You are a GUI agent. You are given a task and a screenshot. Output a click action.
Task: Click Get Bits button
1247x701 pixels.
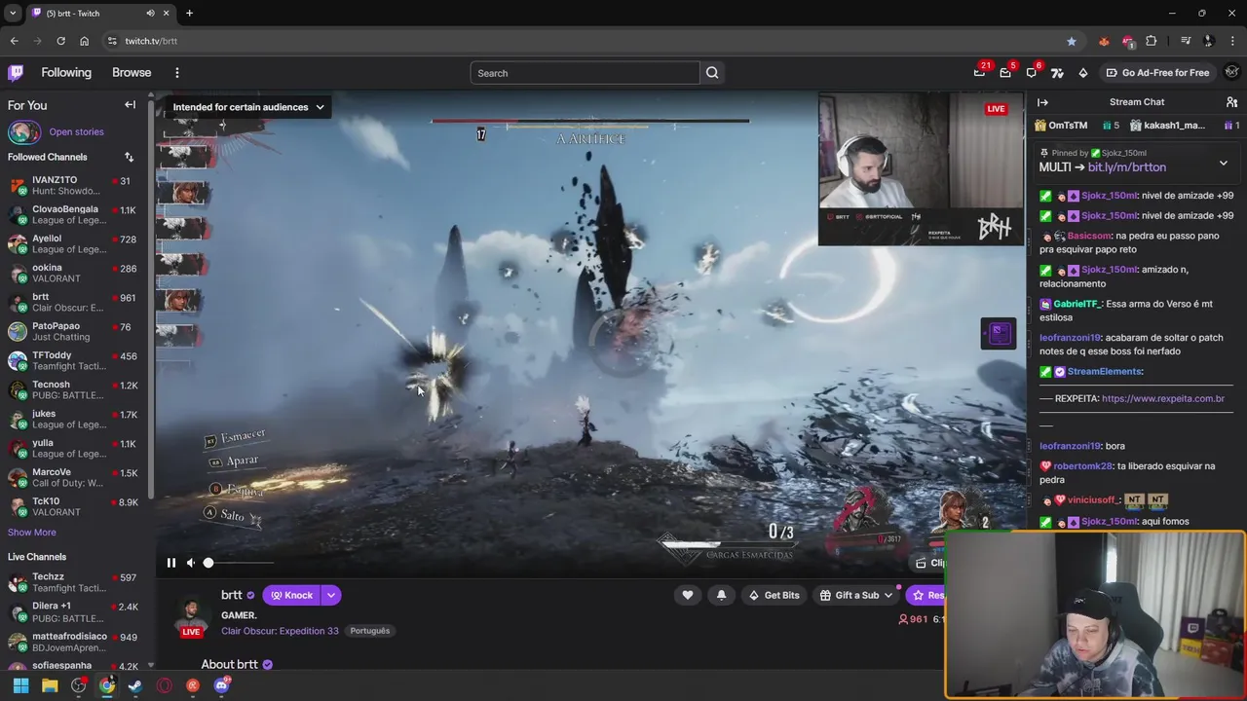click(x=774, y=595)
